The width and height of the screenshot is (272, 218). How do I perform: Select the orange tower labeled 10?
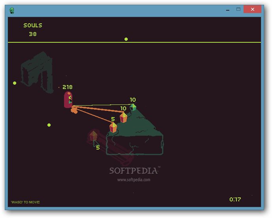[123, 118]
